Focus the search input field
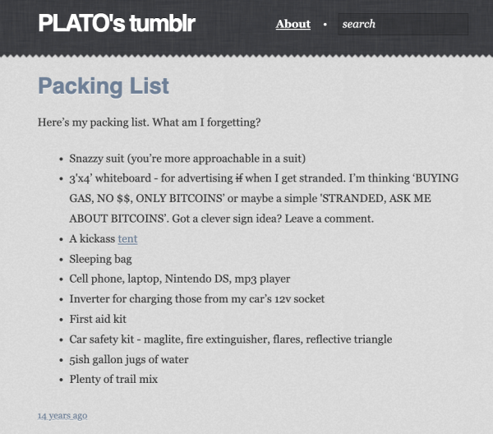This screenshot has height=434, width=493. click(x=403, y=24)
